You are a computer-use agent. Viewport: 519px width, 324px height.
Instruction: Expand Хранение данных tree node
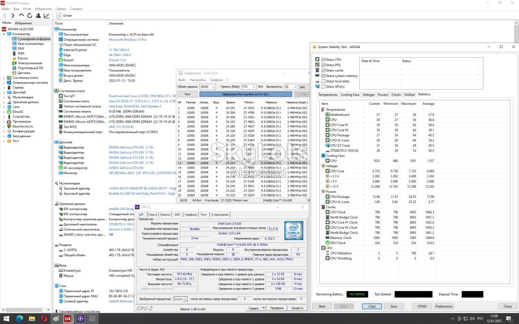coord(4,102)
